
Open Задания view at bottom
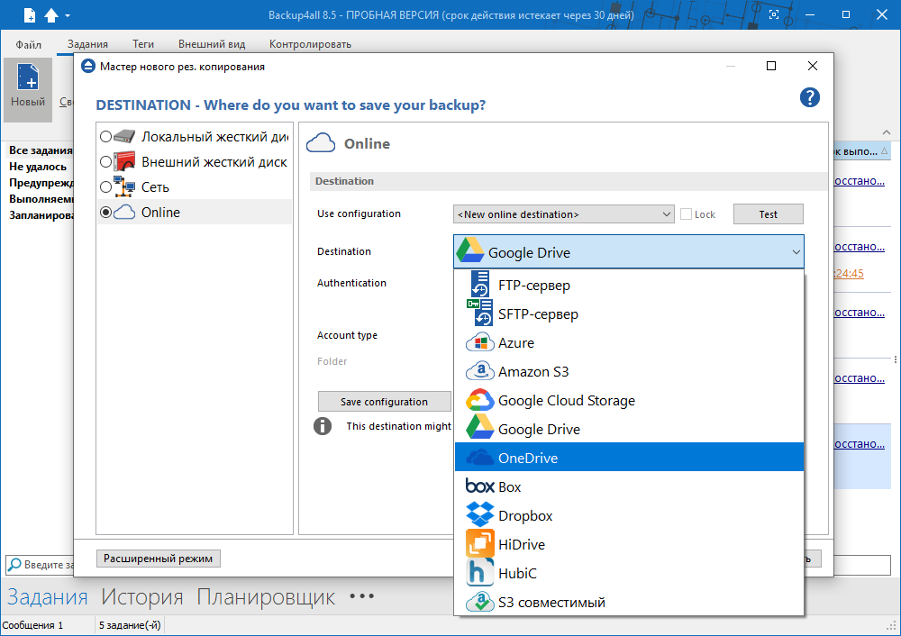click(47, 597)
